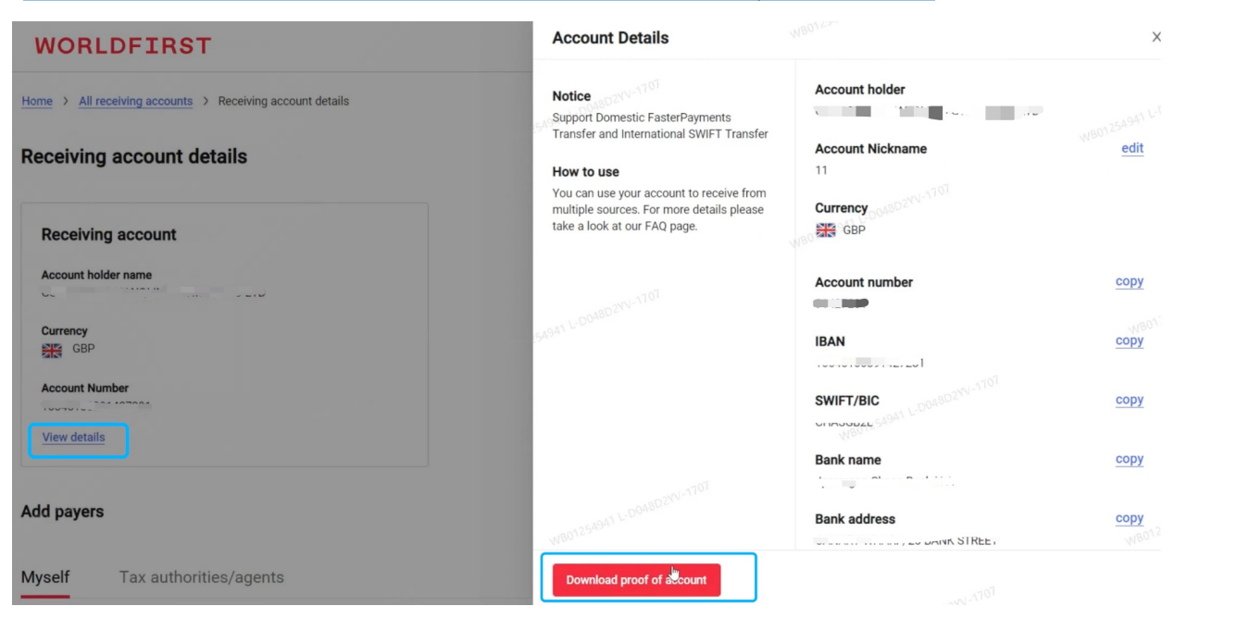Image resolution: width=1237 pixels, height=631 pixels.
Task: Switch to Tax authorities/agents tab
Action: [x=201, y=577]
